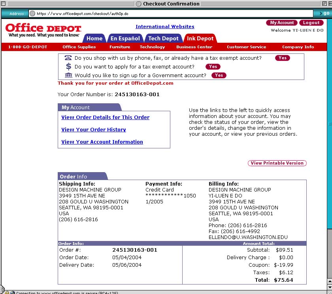Click into the address URL field

[171, 13]
